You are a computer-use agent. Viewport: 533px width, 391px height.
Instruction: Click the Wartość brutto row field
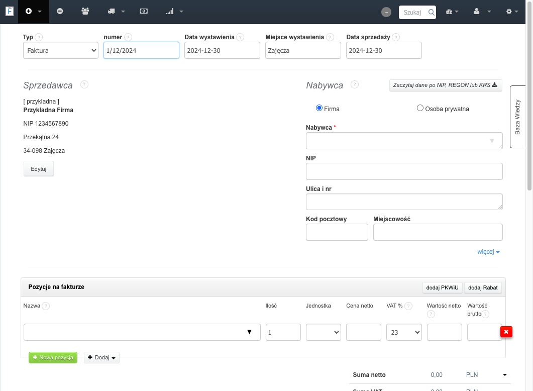[484, 332]
